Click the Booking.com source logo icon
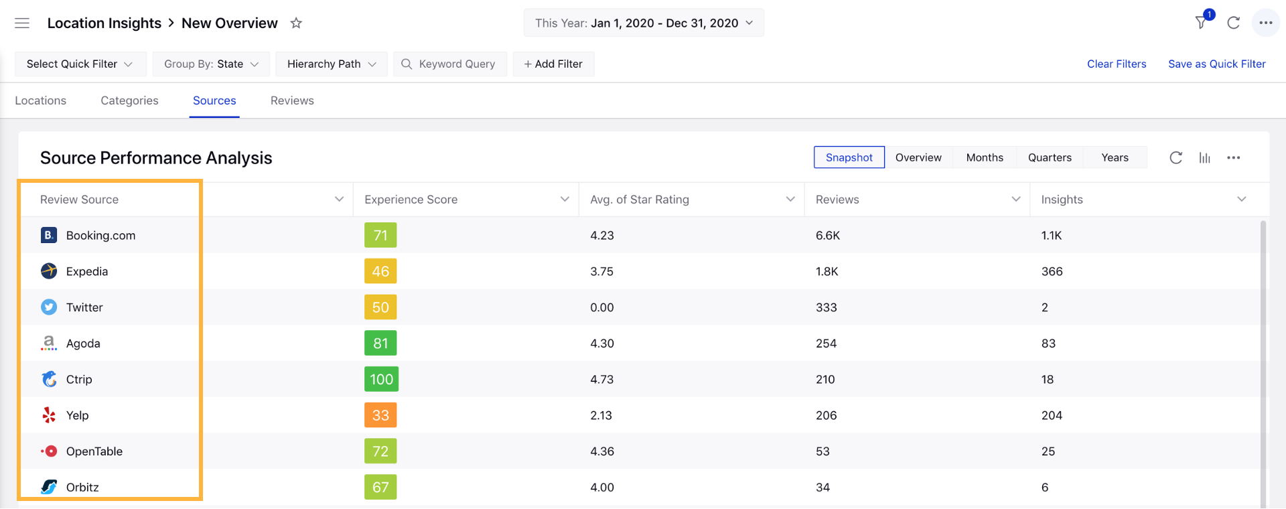 click(49, 235)
